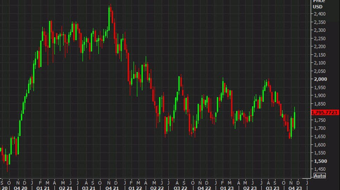Viewport: 340px width, 190px height.
Task: Click the Q2 21 quarter label
Action: click(66, 188)
